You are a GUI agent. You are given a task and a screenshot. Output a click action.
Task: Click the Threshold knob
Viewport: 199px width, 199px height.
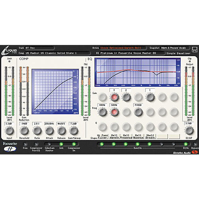24,131
